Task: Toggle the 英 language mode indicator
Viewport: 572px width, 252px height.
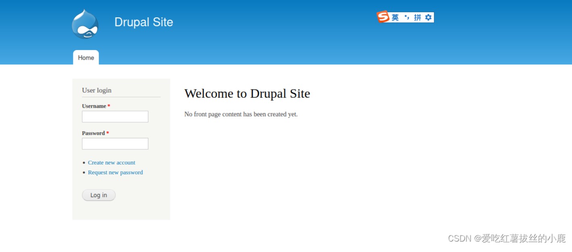Action: (x=395, y=17)
